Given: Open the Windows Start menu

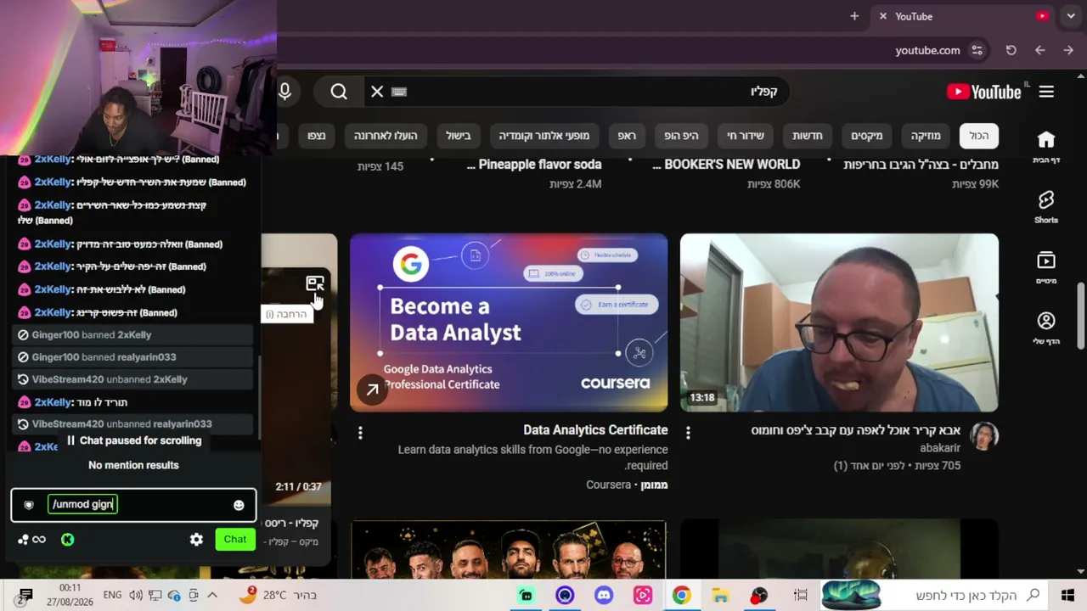Looking at the screenshot, I should [x=1067, y=596].
